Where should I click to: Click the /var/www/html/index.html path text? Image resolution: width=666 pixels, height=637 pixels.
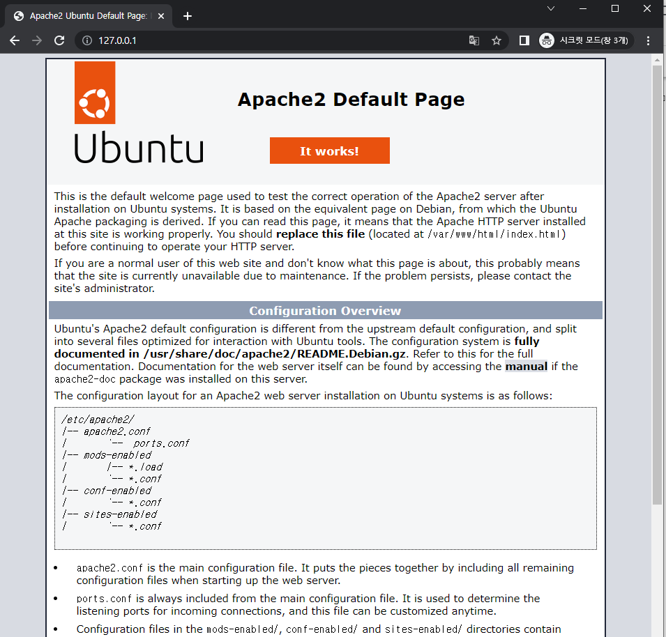click(494, 234)
